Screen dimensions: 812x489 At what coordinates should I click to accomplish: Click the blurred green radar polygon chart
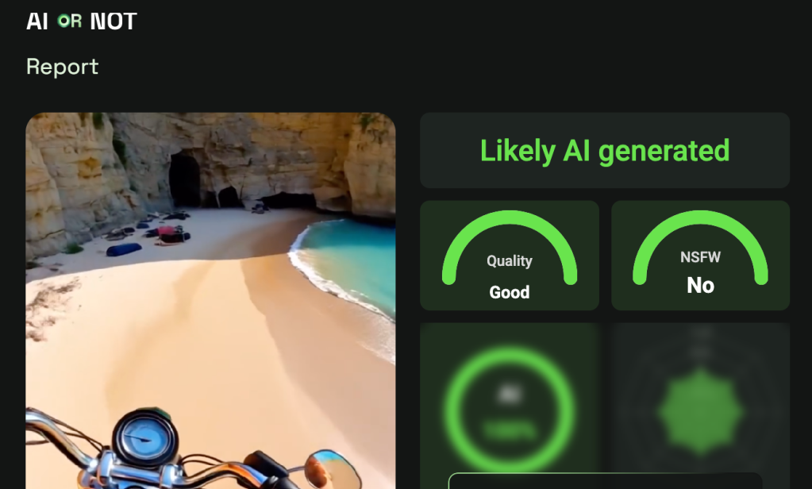[x=701, y=412]
